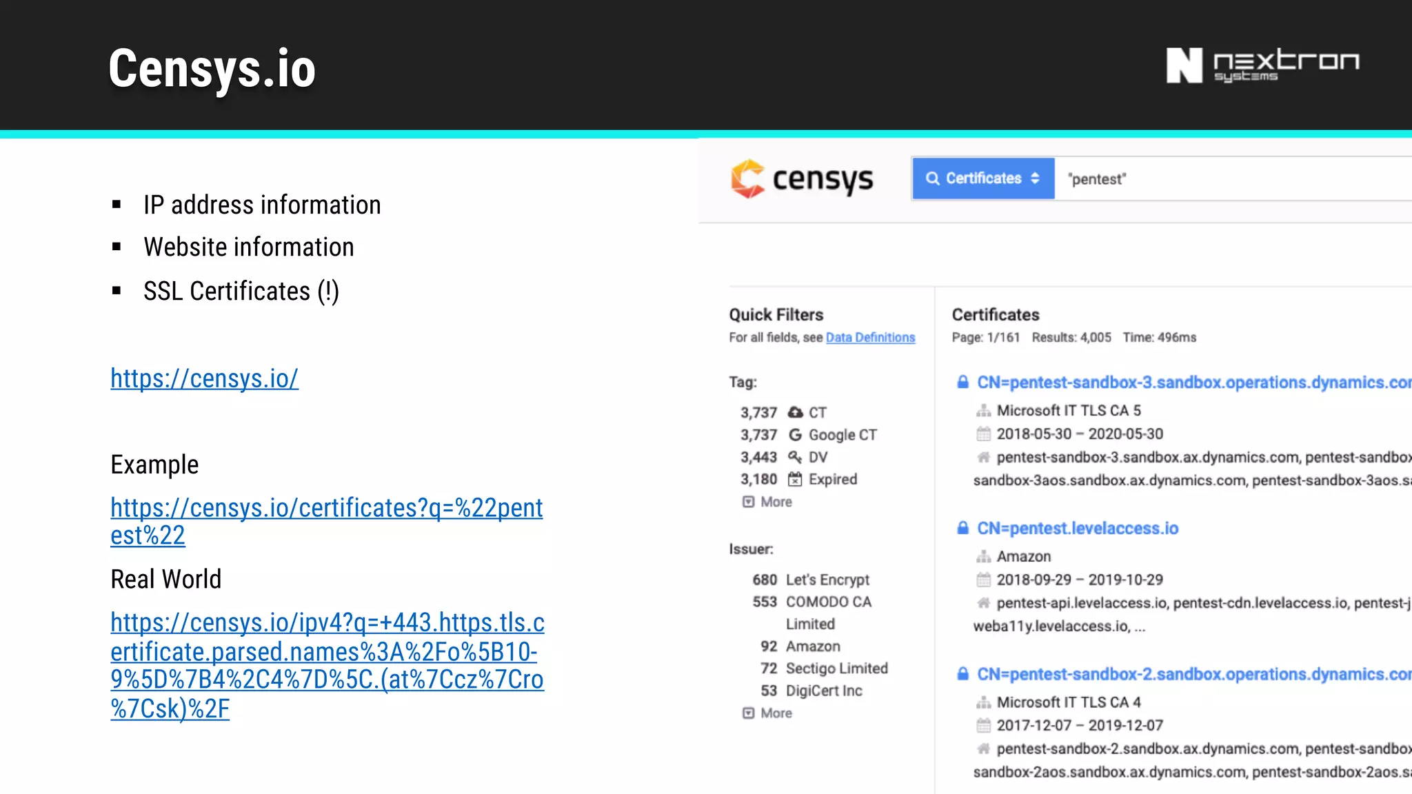Open the CN=pentest.levelaccess.io certificate result

pos(1078,529)
